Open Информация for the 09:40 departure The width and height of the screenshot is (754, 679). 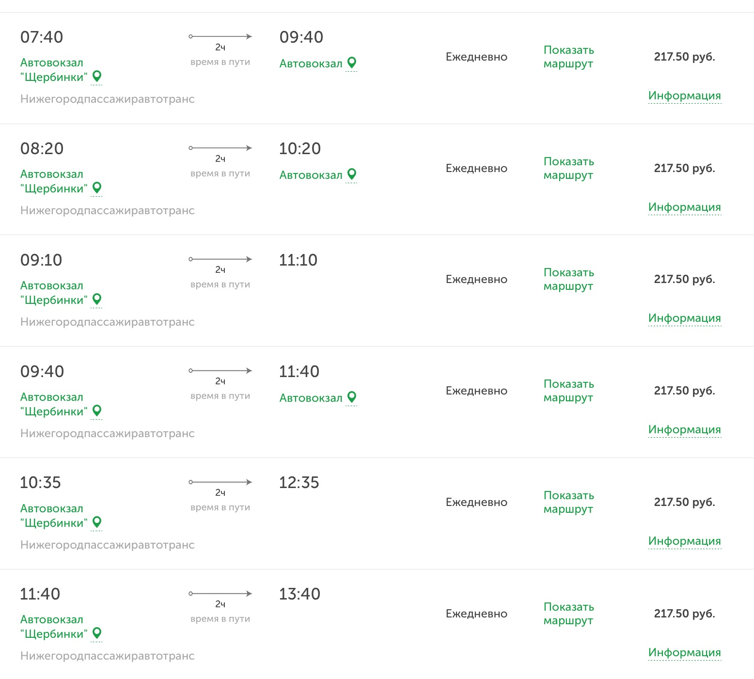[x=684, y=429]
